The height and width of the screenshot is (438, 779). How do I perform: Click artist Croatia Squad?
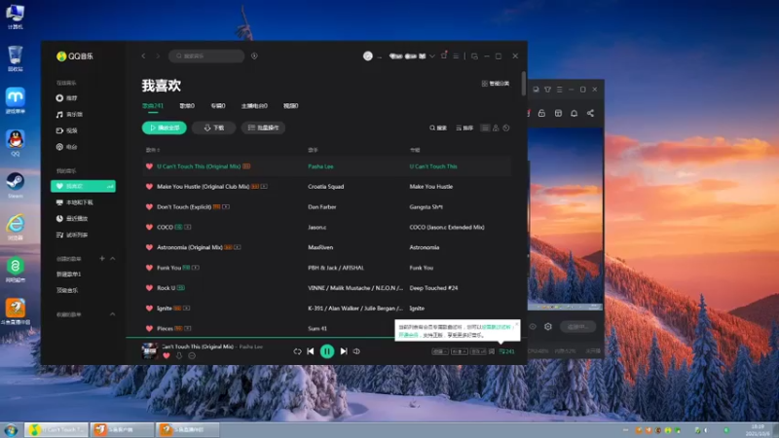(x=326, y=187)
